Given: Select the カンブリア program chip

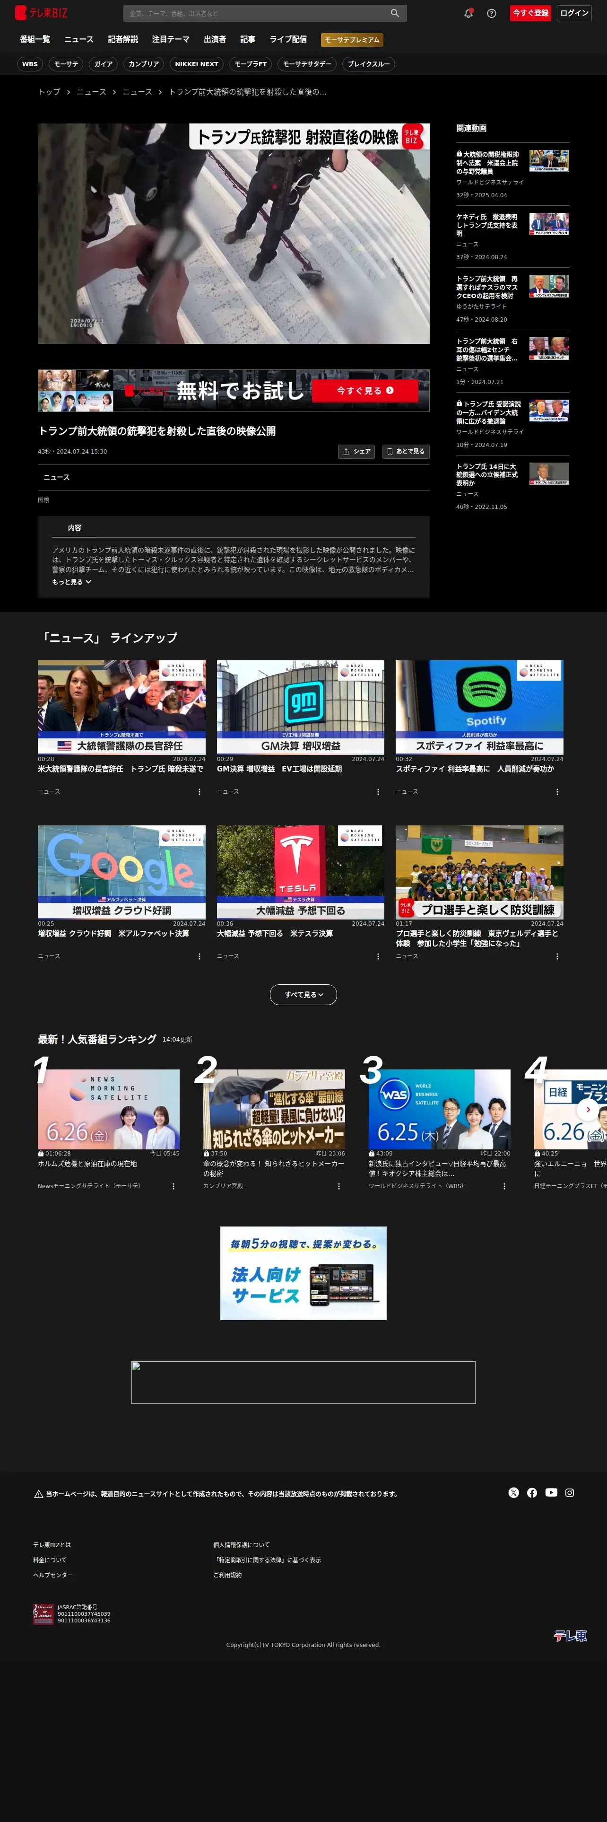Looking at the screenshot, I should pyautogui.click(x=143, y=64).
